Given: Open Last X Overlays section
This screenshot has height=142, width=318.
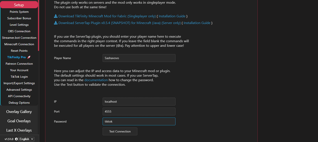Looking at the screenshot, I should tap(19, 130).
